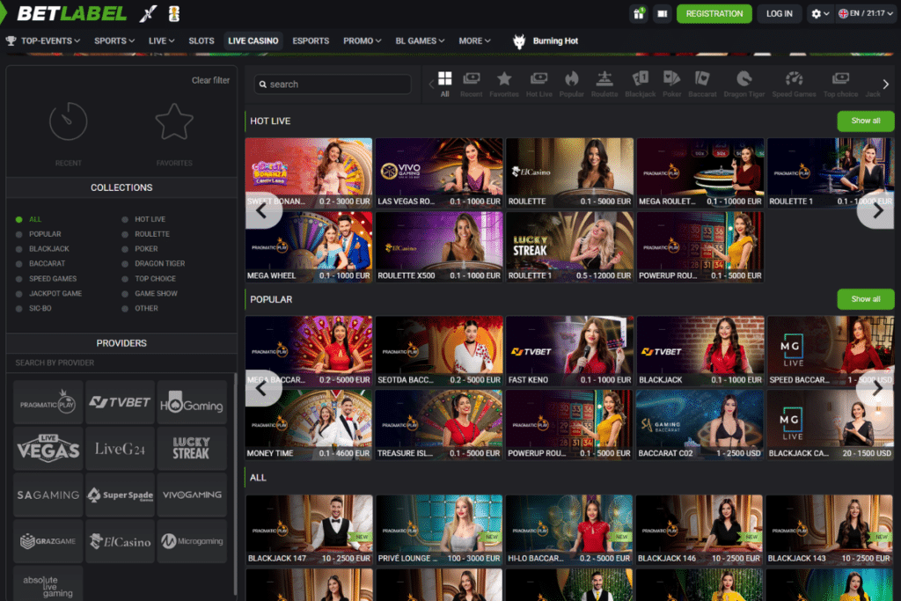Screen dimensions: 901x601
Task: Advance category bar with right chevron
Action: coord(885,84)
